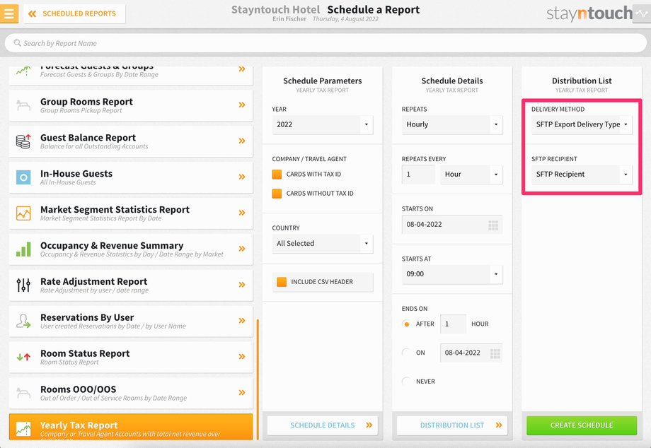Click the orange report list scrollbar
Image resolution: width=651 pixels, height=448 pixels.
(258, 379)
